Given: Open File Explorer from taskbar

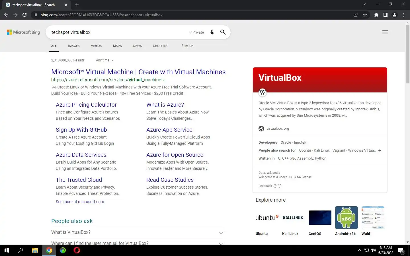Looking at the screenshot, I should (x=35, y=250).
